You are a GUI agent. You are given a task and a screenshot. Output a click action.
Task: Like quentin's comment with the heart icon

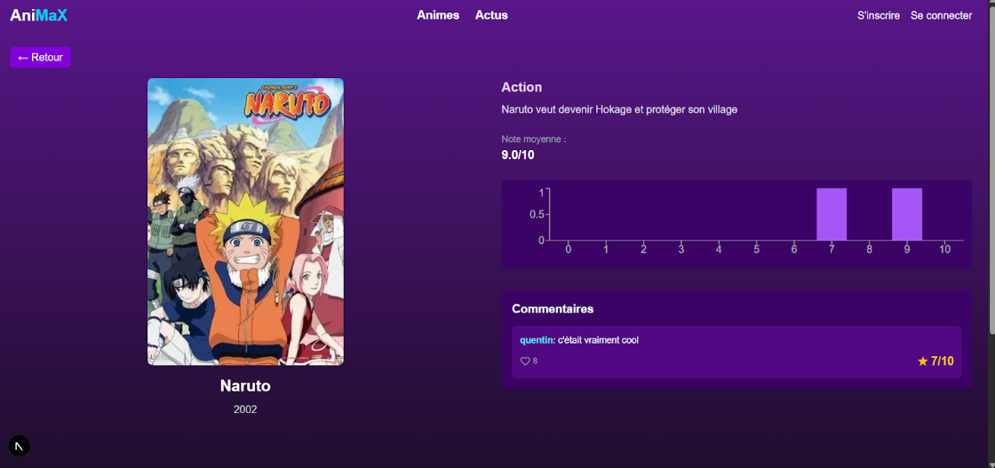pos(525,361)
